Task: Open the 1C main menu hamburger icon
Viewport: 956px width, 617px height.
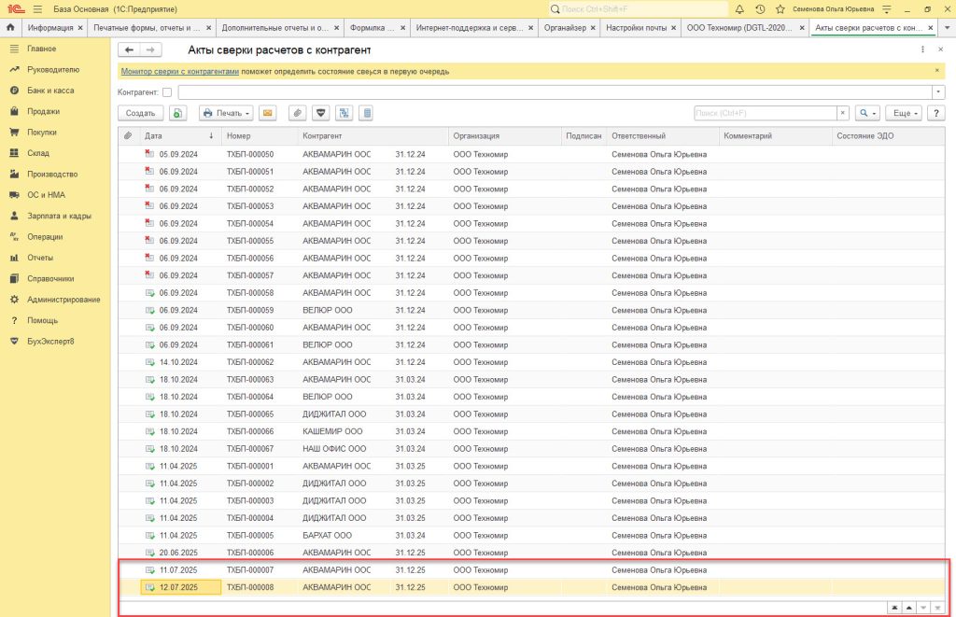Action: pyautogui.click(x=37, y=9)
